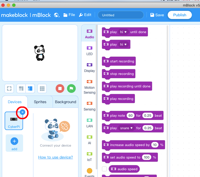Click the Untitled project name field

click(x=121, y=15)
